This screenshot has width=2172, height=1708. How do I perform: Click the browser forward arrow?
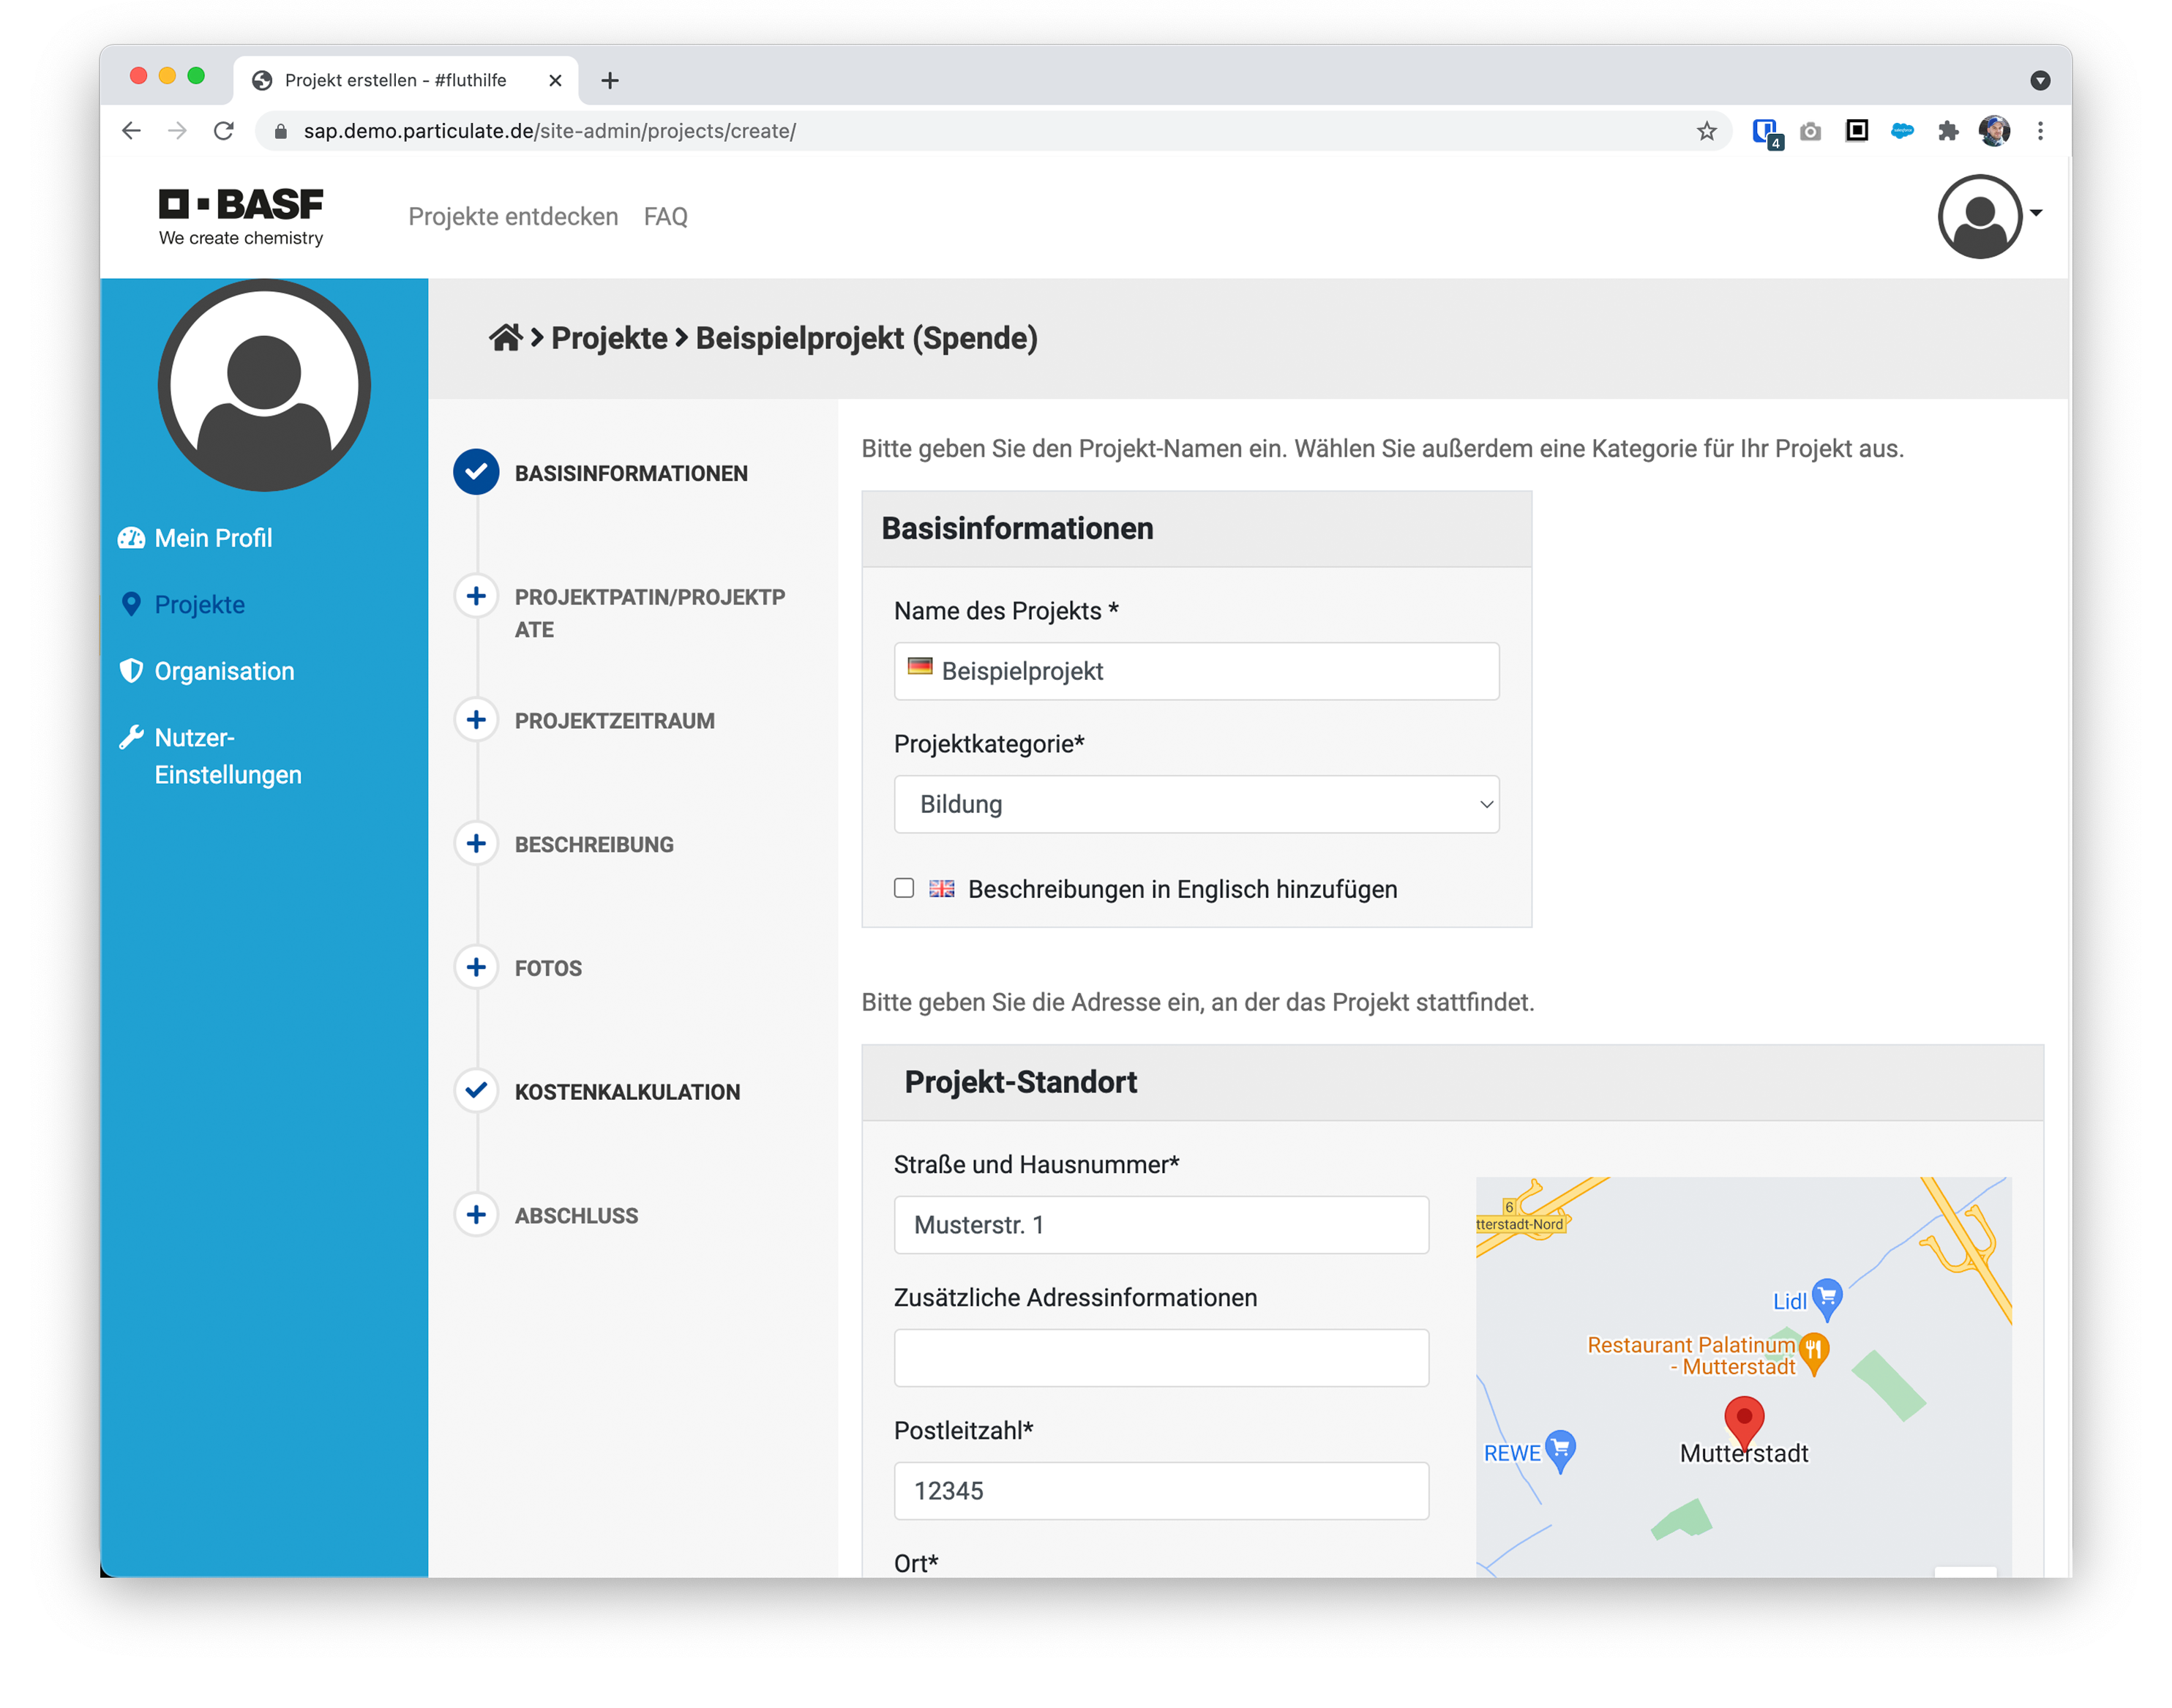[177, 131]
